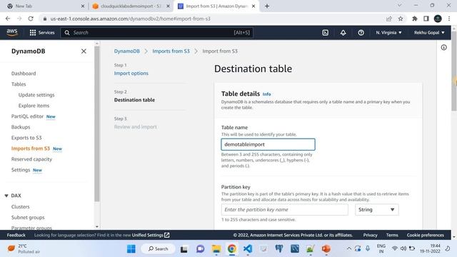Open Visual Studio Code from taskbar
457x257 pixels.
tap(248, 249)
